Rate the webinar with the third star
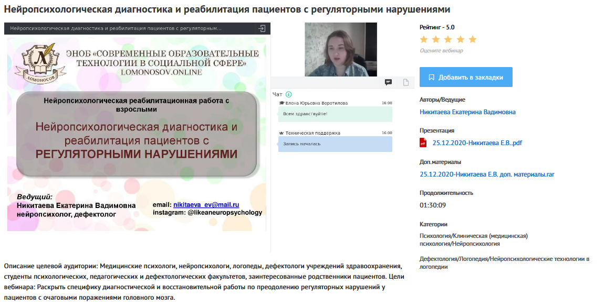The height and width of the screenshot is (307, 605). [x=448, y=40]
